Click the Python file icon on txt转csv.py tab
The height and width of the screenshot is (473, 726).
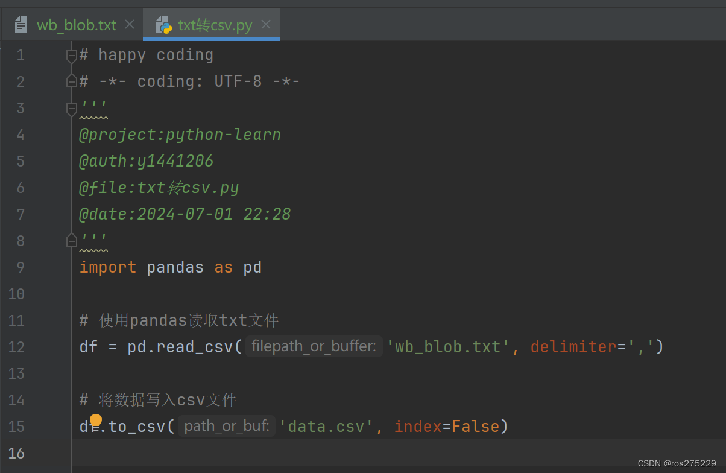pos(163,25)
